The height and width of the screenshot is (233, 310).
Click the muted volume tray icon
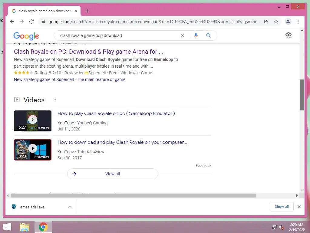tap(282, 227)
